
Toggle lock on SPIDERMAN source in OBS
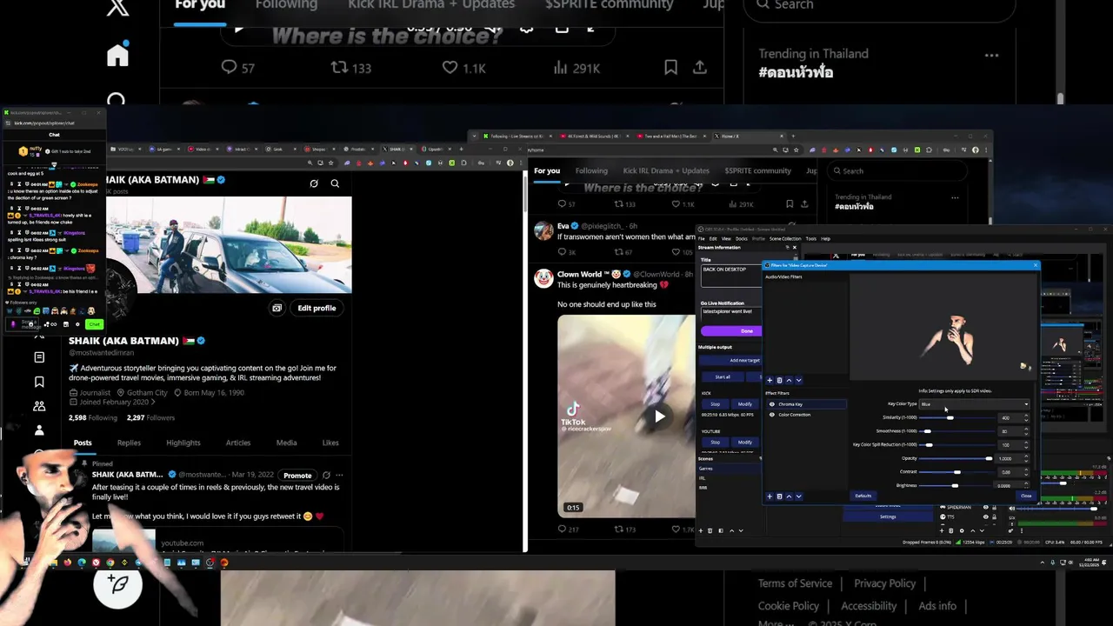click(994, 507)
